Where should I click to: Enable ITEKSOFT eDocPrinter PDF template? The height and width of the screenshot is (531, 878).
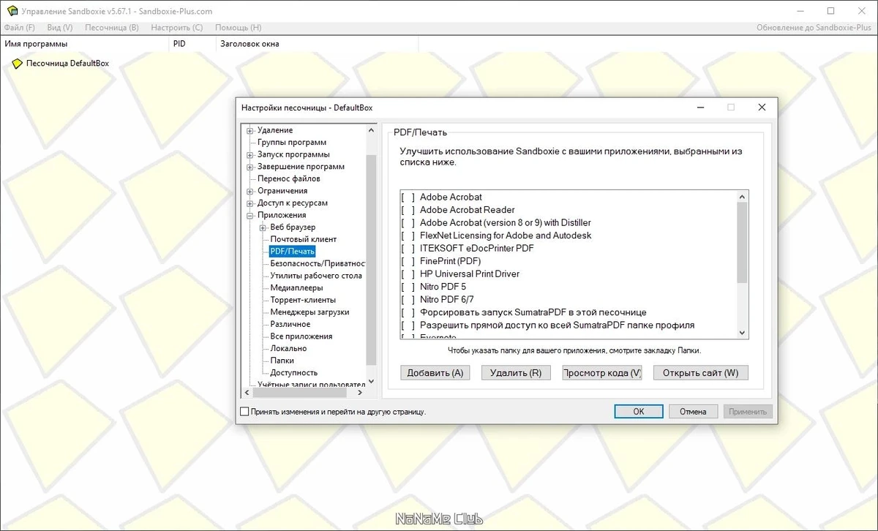click(x=408, y=249)
